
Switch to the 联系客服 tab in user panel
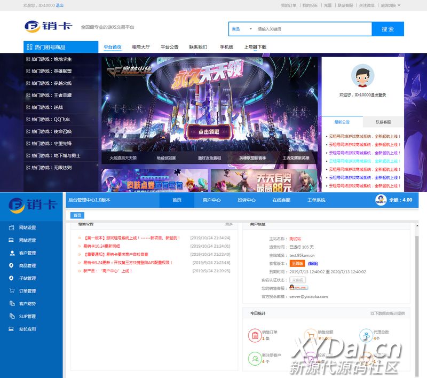pos(383,122)
